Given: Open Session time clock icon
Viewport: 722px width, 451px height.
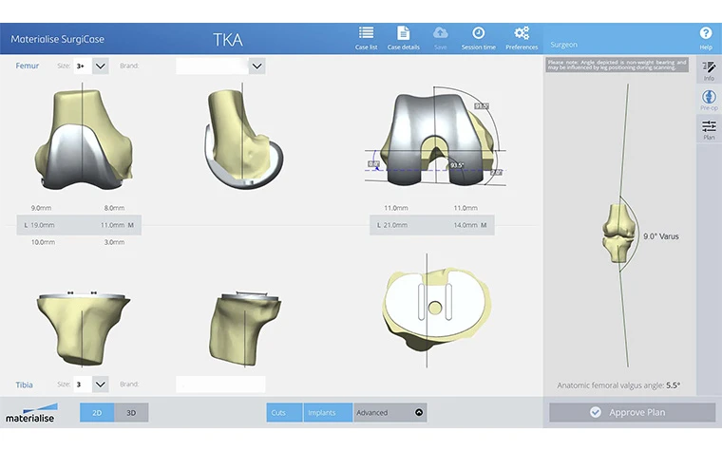Looking at the screenshot, I should pos(478,34).
